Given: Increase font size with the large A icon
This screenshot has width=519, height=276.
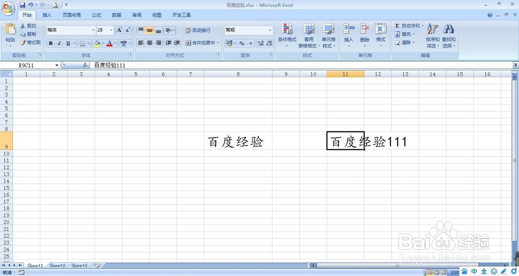Looking at the screenshot, I should point(119,30).
